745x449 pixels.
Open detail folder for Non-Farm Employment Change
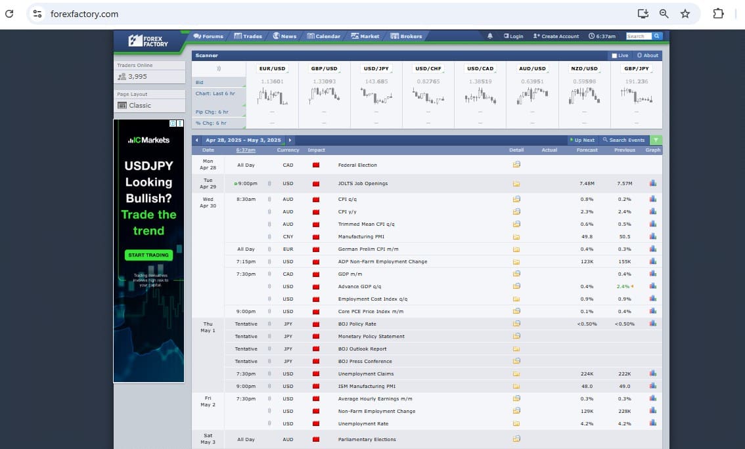point(516,410)
